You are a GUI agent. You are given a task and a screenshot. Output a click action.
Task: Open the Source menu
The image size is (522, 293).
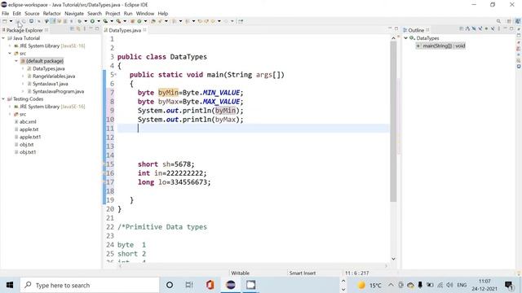32,13
